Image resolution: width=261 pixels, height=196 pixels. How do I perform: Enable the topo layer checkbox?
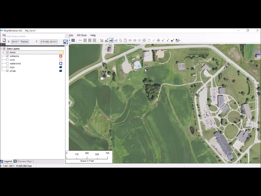[7, 67]
